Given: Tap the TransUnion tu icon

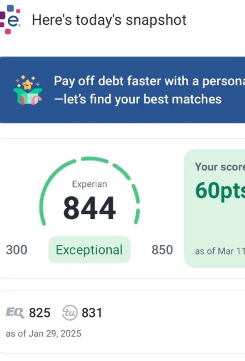Looking at the screenshot, I should click(70, 313).
